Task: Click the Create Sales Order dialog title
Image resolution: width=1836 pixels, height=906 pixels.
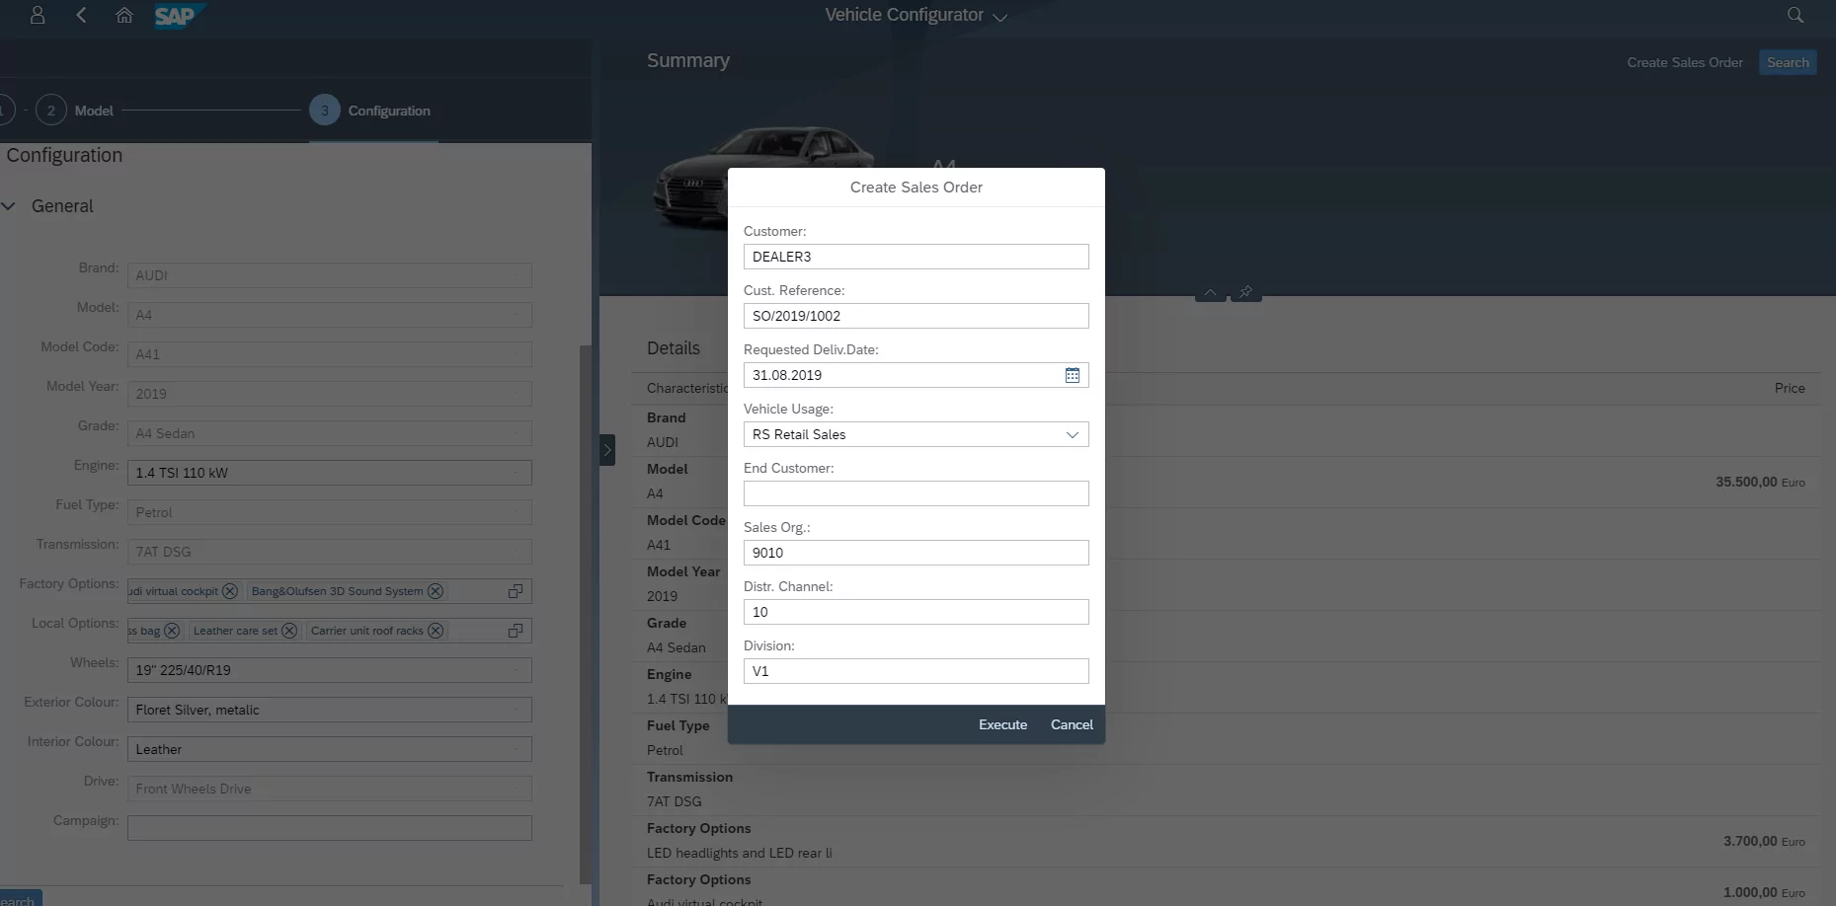Action: coord(916,187)
